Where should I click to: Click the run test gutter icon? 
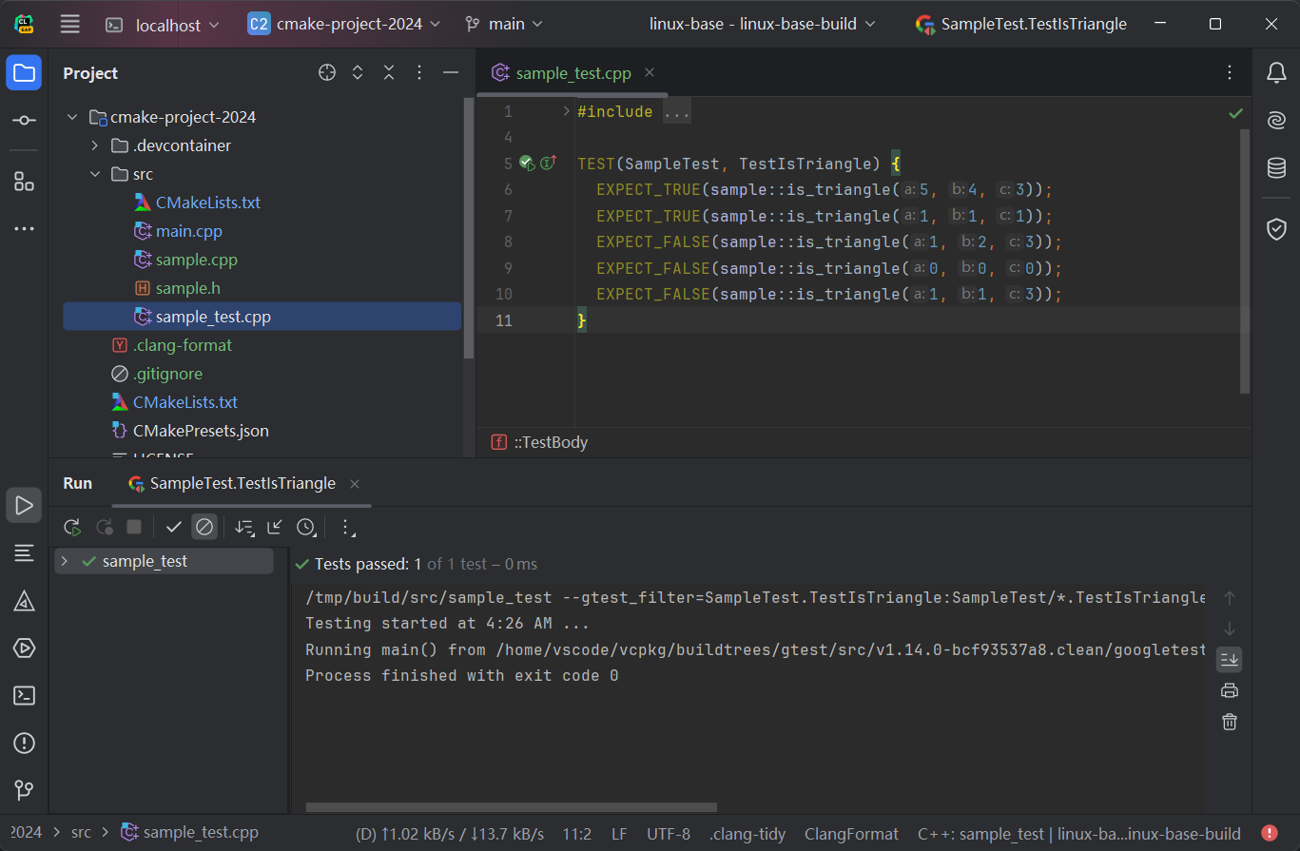point(527,164)
